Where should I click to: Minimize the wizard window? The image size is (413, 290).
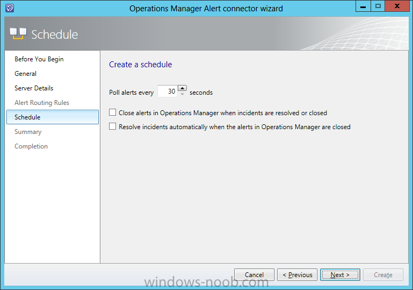point(363,6)
